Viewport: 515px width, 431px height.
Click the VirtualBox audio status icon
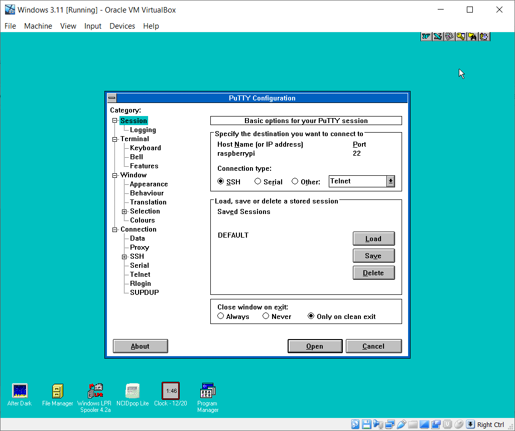point(378,424)
